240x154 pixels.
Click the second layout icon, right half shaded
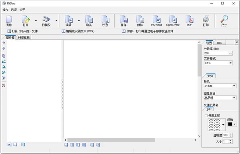[72, 144]
